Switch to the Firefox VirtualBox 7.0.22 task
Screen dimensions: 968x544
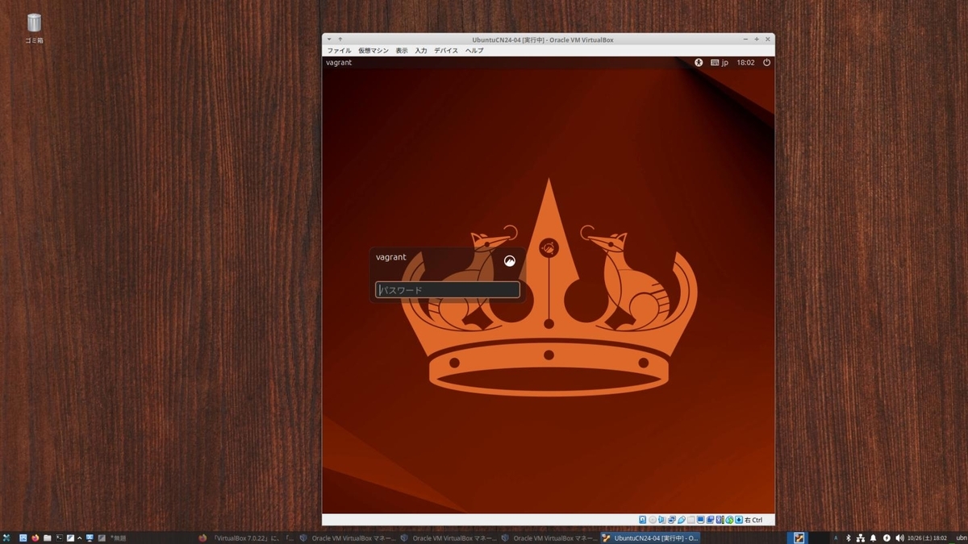click(x=246, y=538)
